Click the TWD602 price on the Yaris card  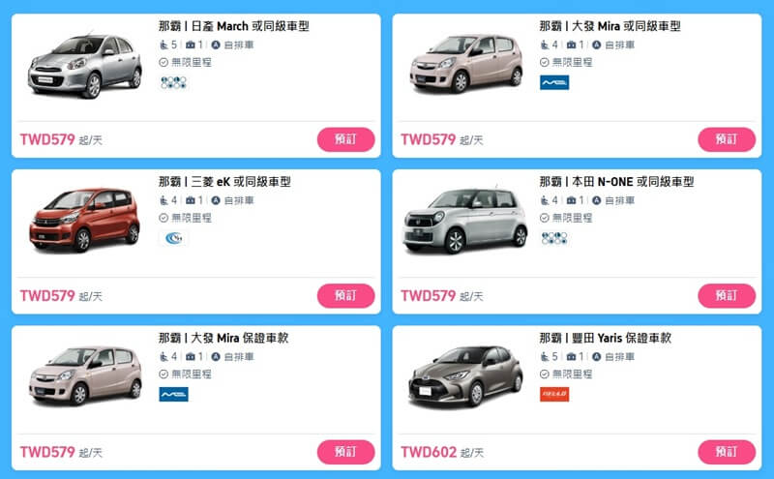(x=429, y=452)
